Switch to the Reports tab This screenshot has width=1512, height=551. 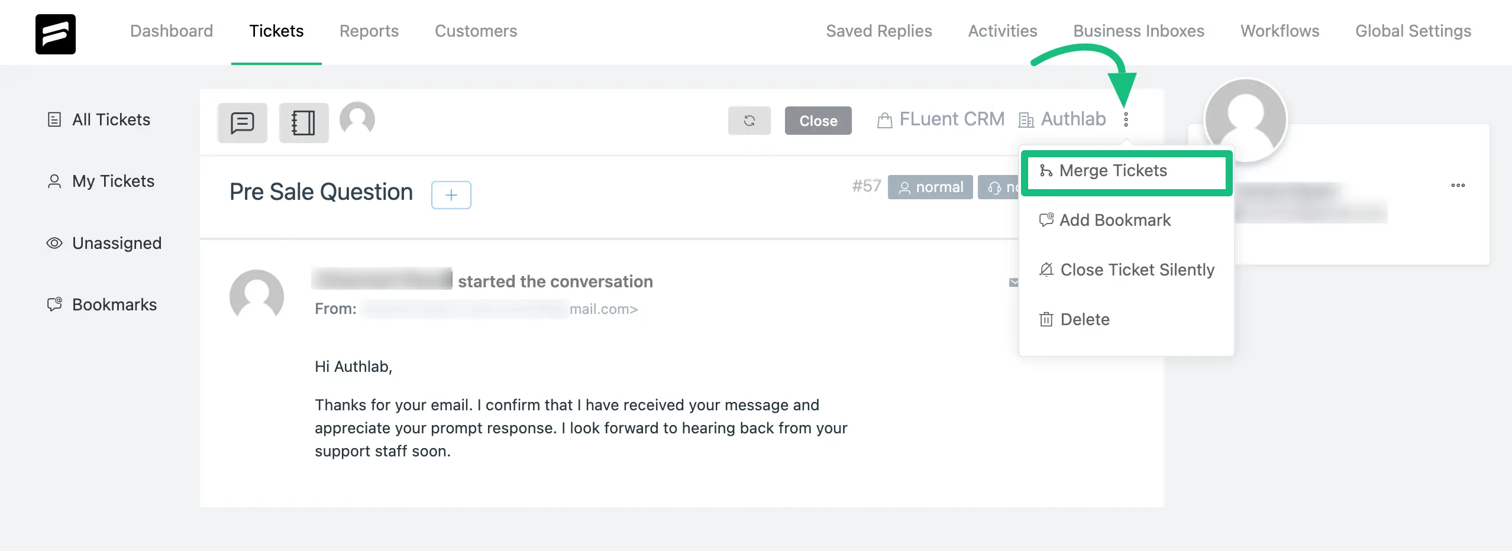tap(369, 31)
